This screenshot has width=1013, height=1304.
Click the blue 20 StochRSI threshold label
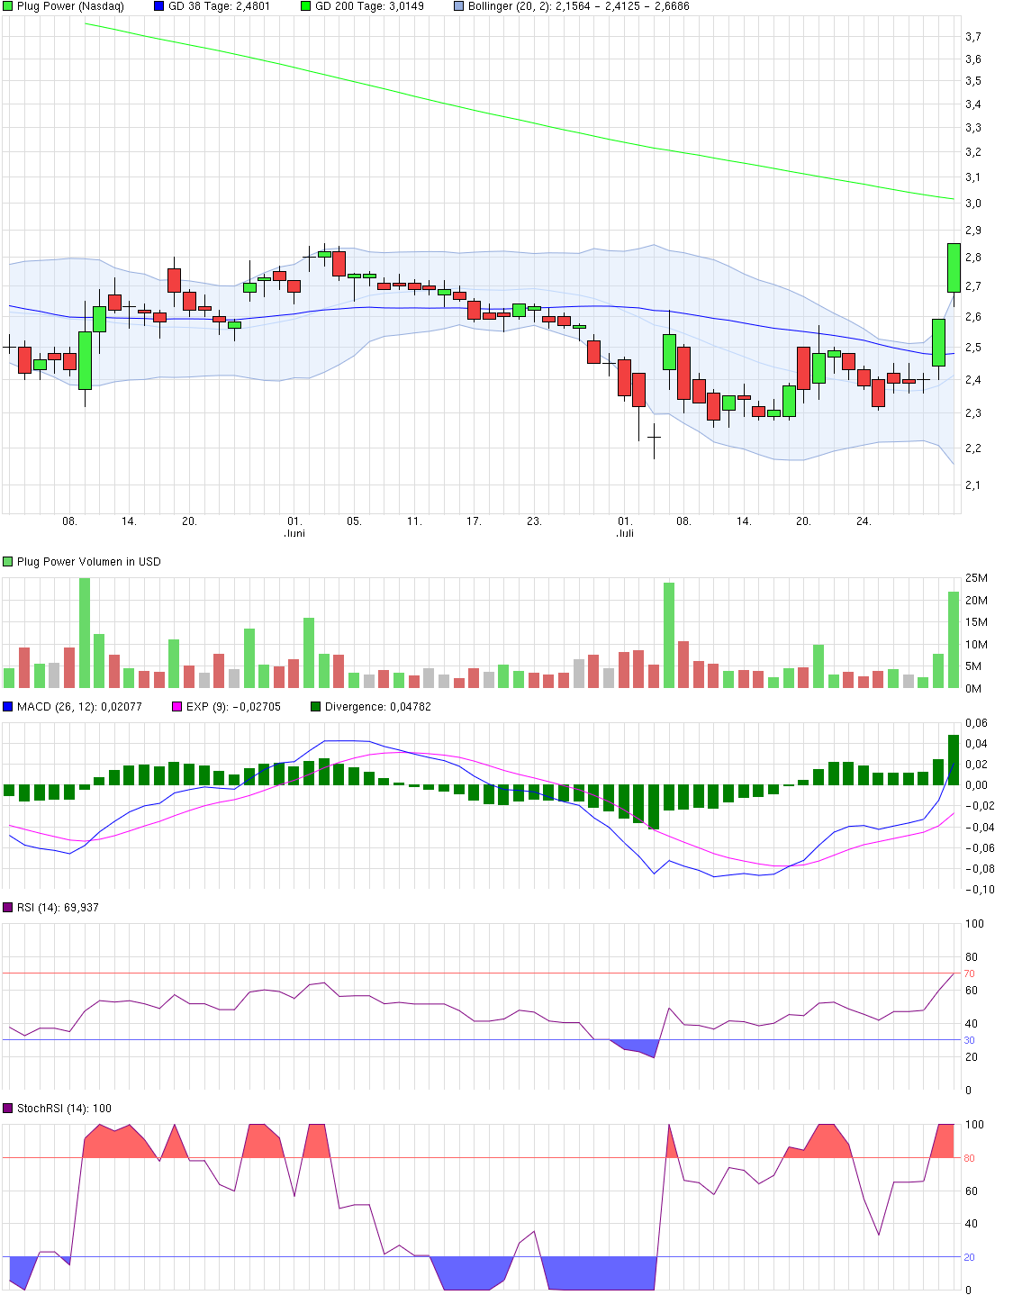[x=969, y=1257]
